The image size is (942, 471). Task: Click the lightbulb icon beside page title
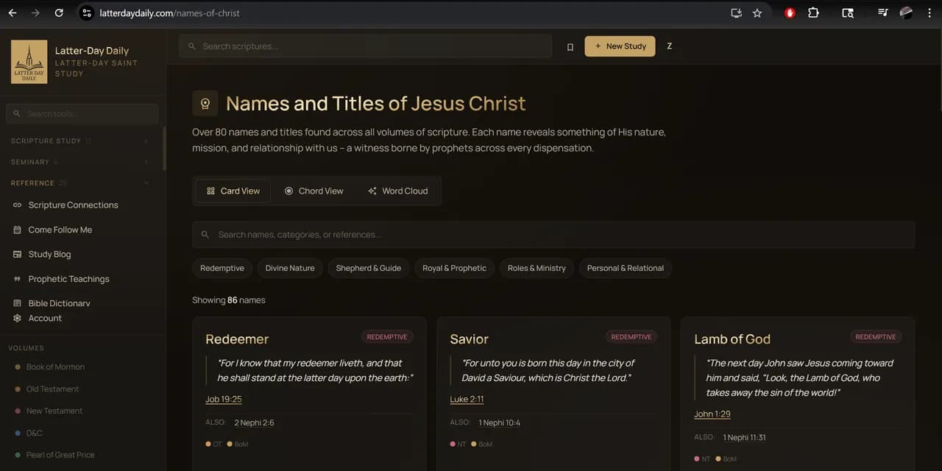(205, 104)
